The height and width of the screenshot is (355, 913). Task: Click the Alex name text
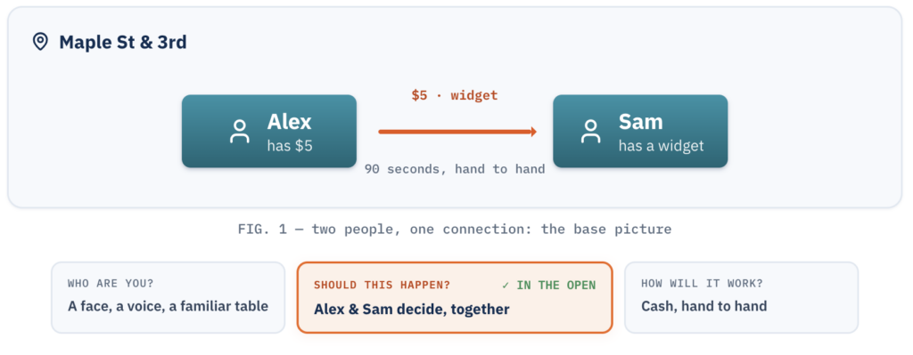[290, 122]
